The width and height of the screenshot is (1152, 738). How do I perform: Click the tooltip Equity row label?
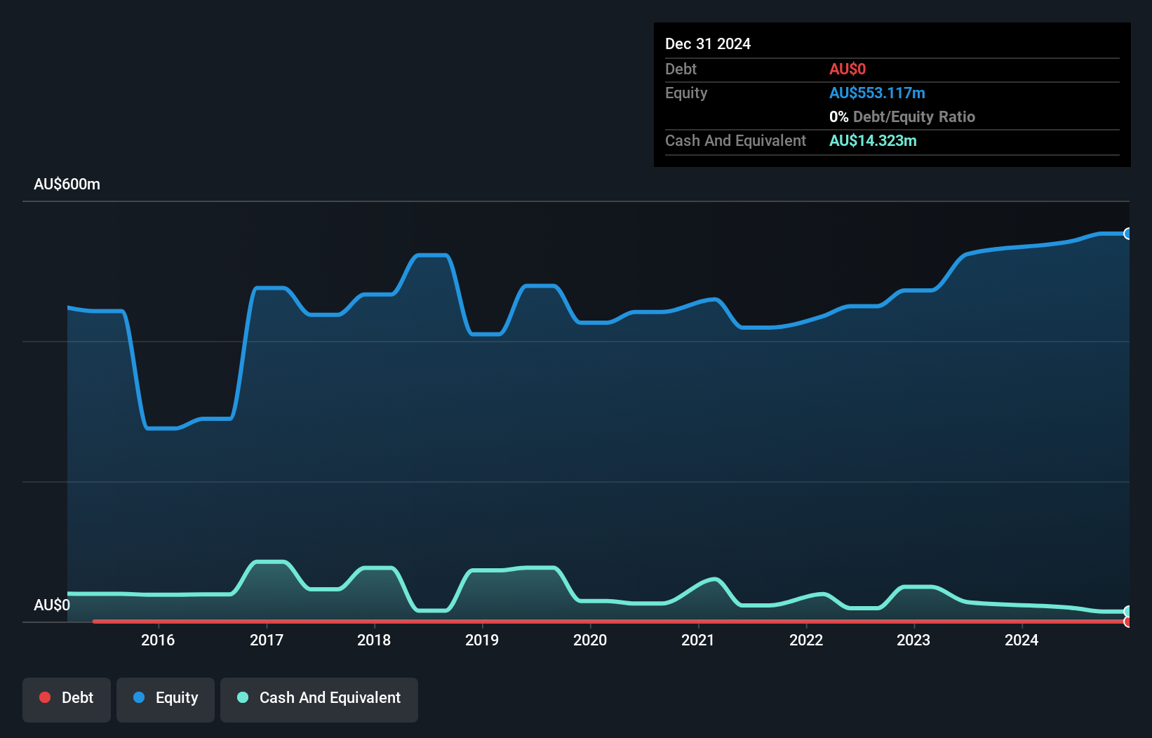point(686,93)
